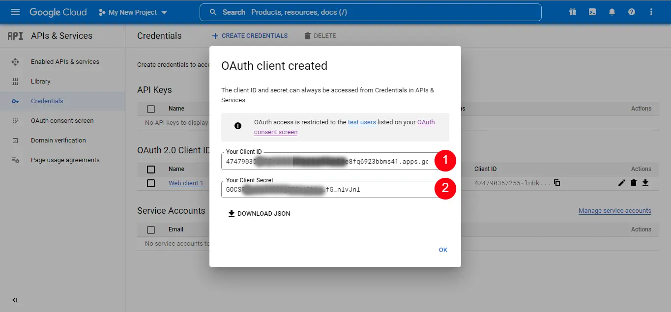Open the navigation hamburger menu
Screen dimensions: 671x312
15,12
